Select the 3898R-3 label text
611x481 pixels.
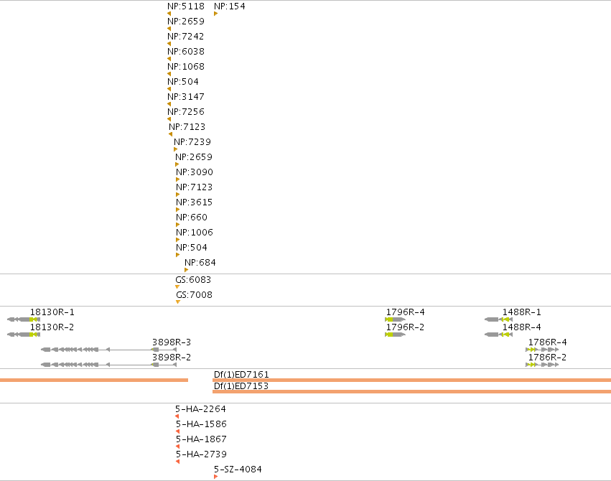(172, 342)
